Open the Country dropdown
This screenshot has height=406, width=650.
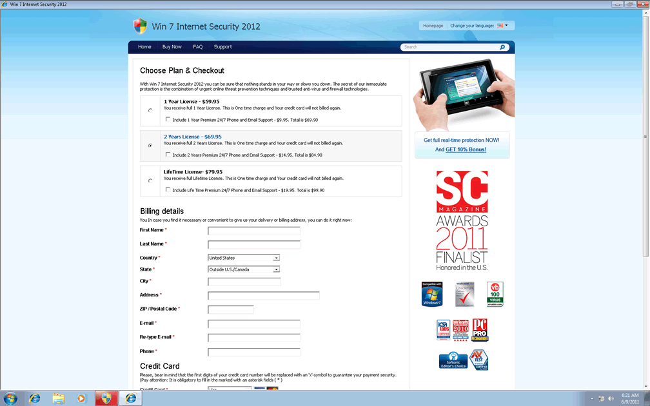[x=244, y=258]
